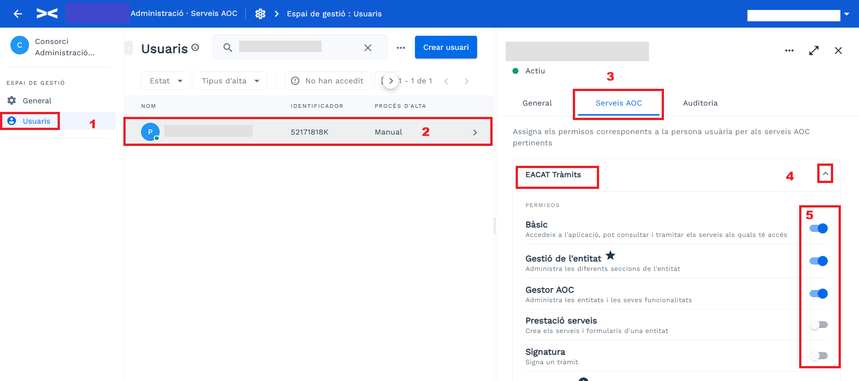859x381 pixels.
Task: Go back with the top-left arrow
Action: (x=18, y=14)
